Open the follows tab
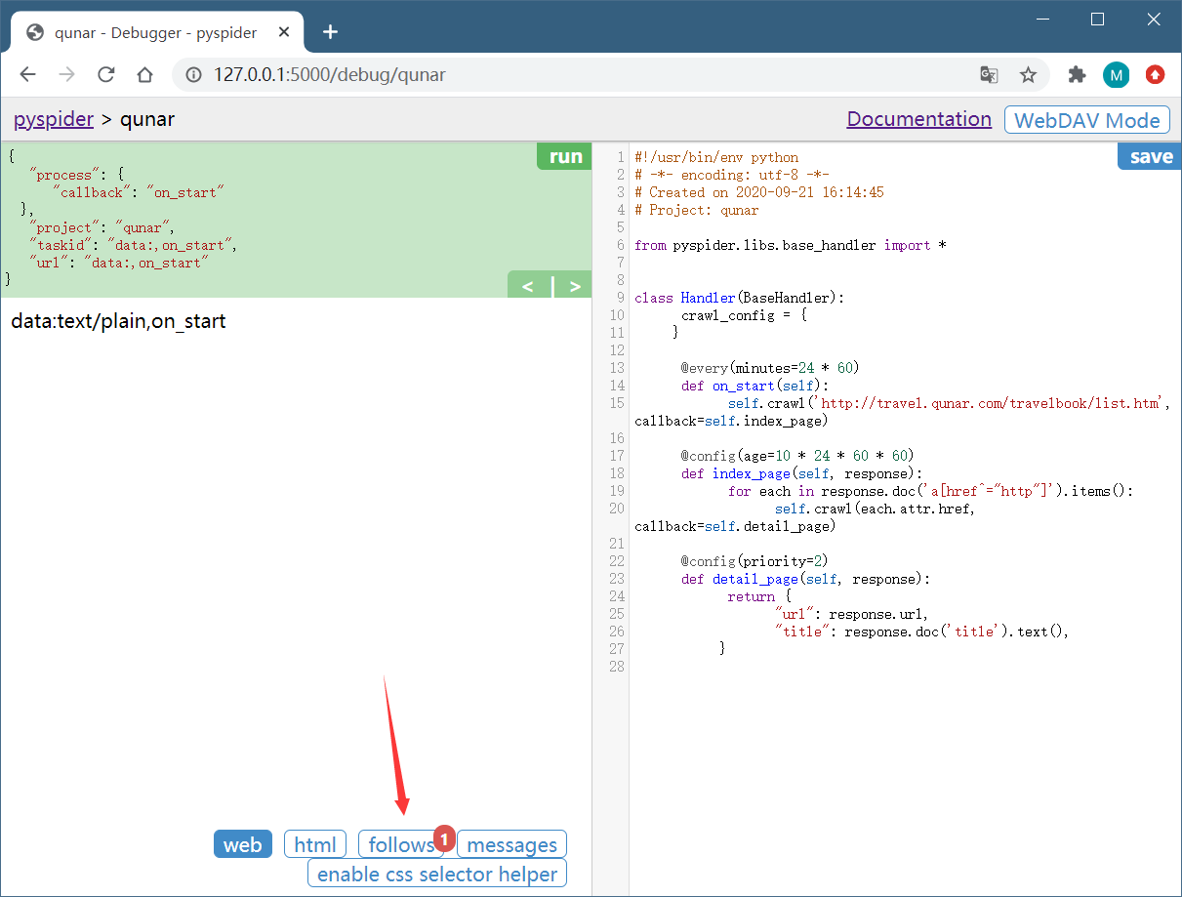 tap(400, 844)
